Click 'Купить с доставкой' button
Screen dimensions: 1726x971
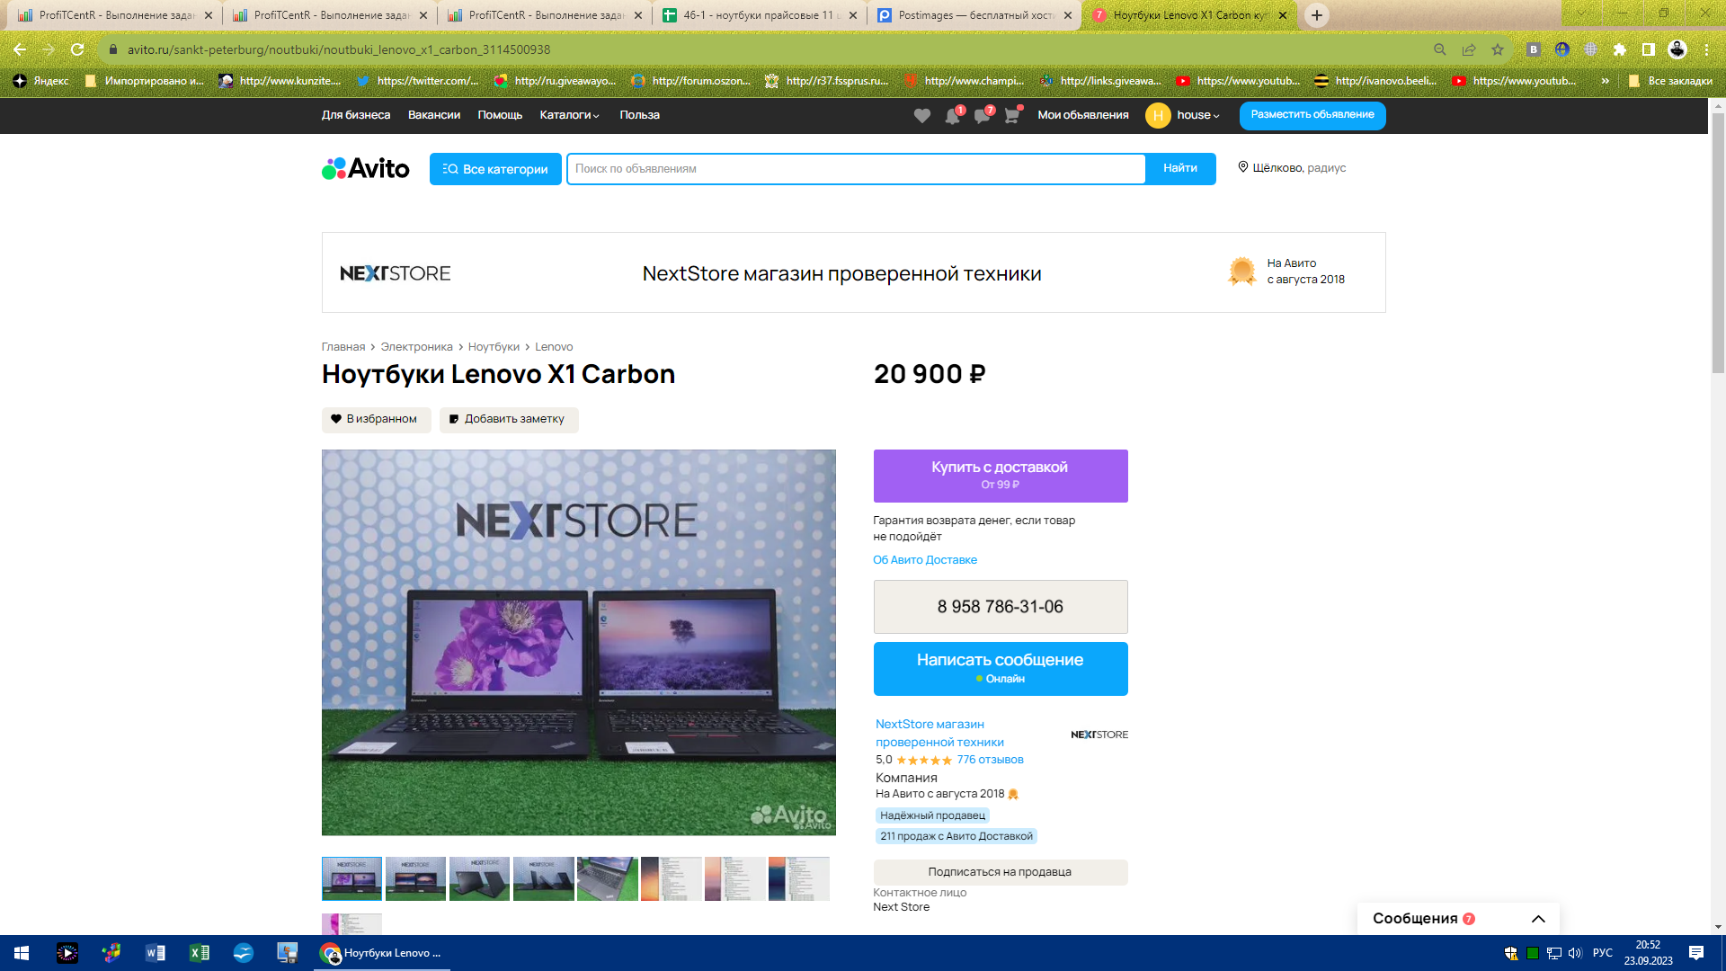click(x=1000, y=476)
